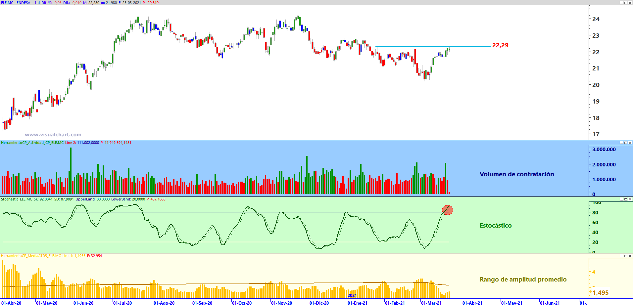
Task: Maximize the ELE.MC - ENDESA price chart panel
Action: [626, 3]
